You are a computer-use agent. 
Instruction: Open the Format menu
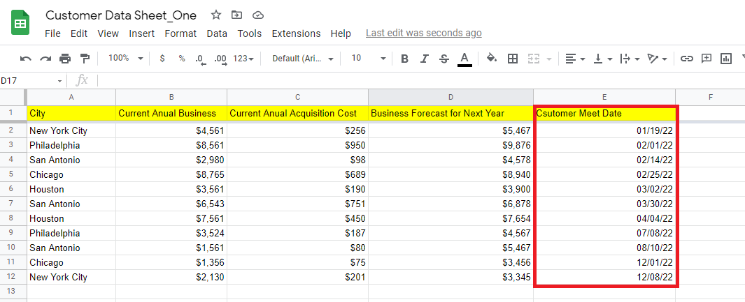pyautogui.click(x=180, y=33)
